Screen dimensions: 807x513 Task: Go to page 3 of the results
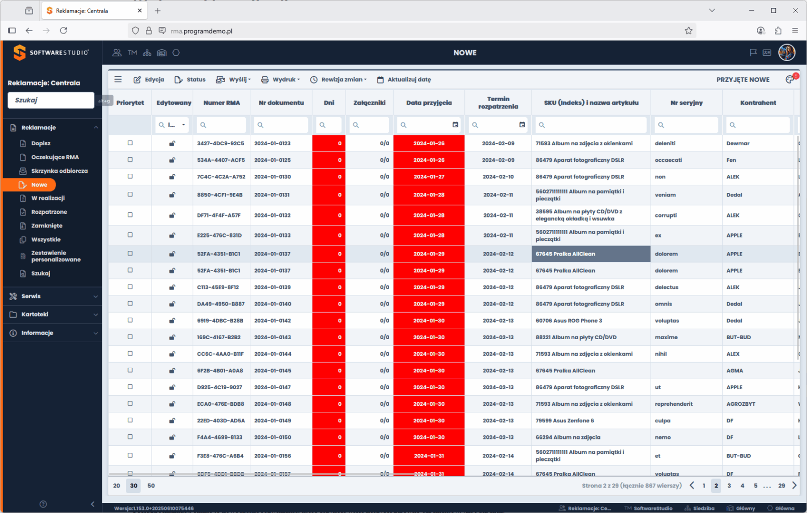coord(729,485)
